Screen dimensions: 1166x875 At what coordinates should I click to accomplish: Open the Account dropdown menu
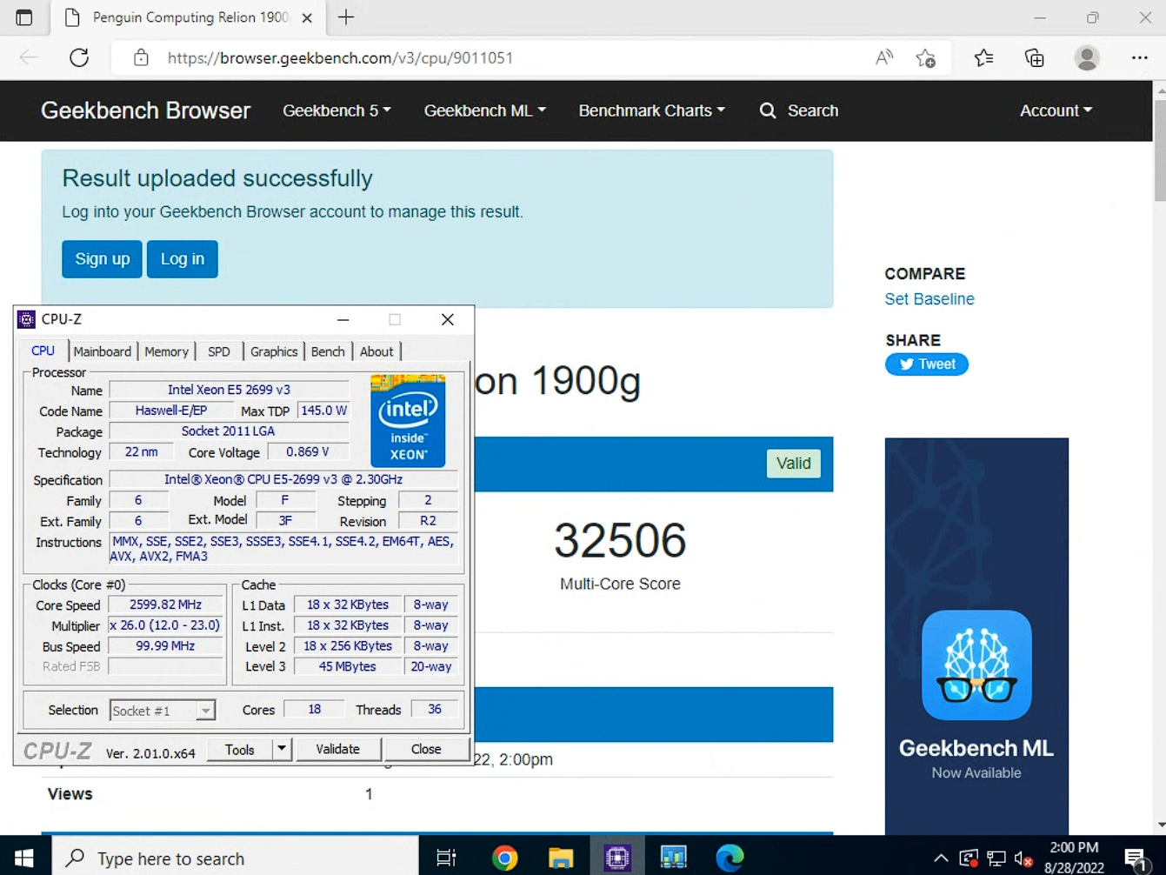tap(1056, 110)
